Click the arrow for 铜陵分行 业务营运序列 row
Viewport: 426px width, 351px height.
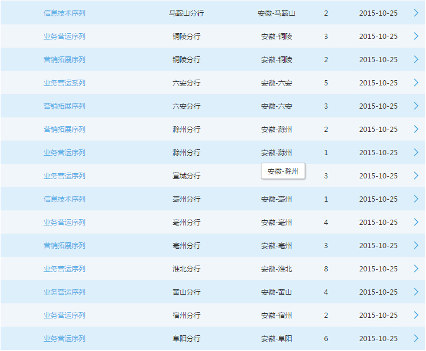[416, 36]
